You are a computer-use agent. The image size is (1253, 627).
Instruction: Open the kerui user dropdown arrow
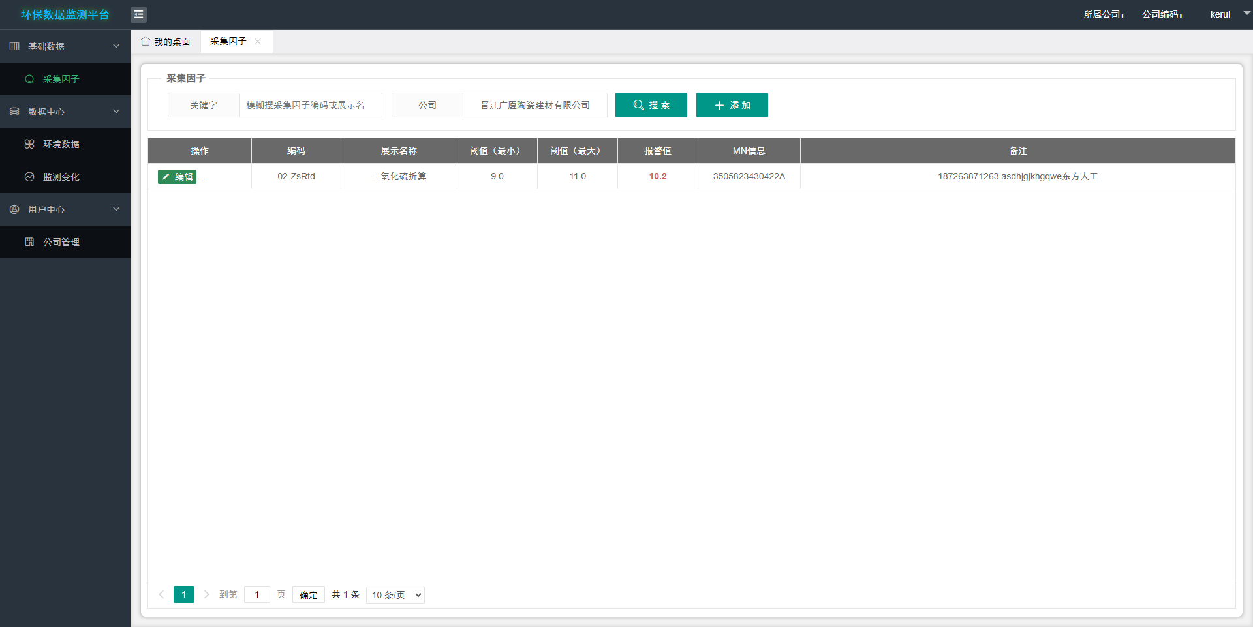click(x=1246, y=13)
